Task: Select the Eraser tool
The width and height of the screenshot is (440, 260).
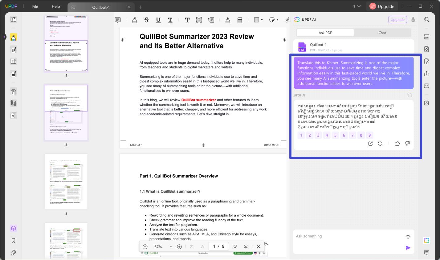Action: pos(240,20)
